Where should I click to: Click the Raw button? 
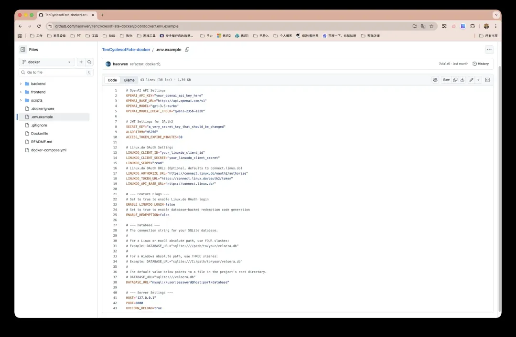446,80
